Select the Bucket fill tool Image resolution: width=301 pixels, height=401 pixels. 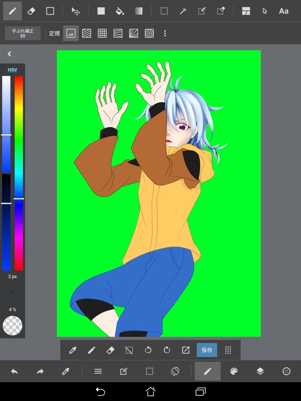(x=120, y=11)
